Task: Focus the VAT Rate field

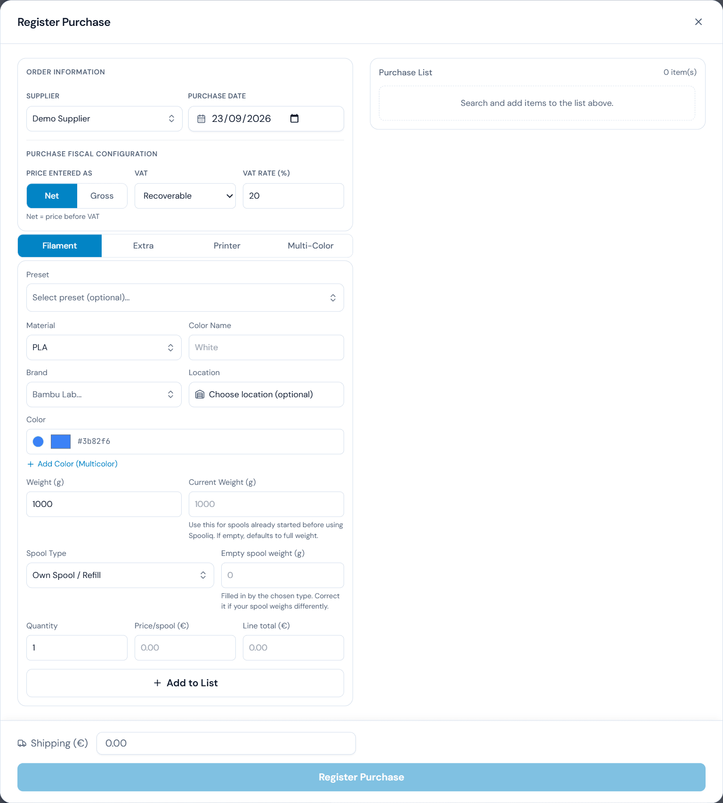Action: coord(293,196)
